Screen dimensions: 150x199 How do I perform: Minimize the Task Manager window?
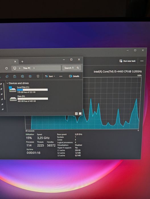pyautogui.click(x=128, y=50)
